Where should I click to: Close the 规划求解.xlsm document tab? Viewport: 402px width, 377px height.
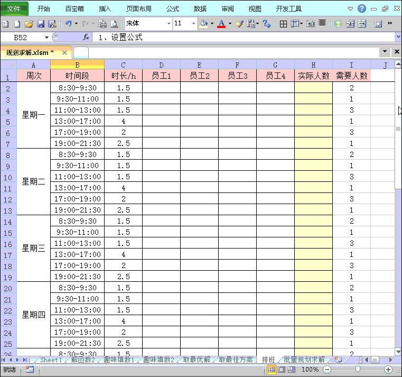pos(64,52)
